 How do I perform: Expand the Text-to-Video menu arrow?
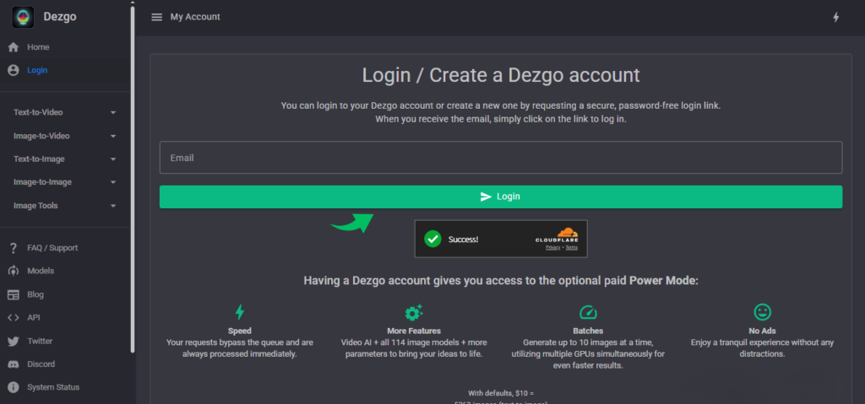pos(113,112)
